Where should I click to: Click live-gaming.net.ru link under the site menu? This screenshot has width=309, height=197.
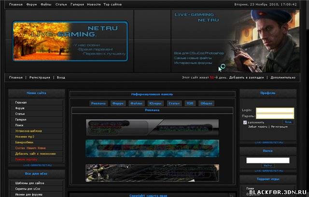(38, 165)
